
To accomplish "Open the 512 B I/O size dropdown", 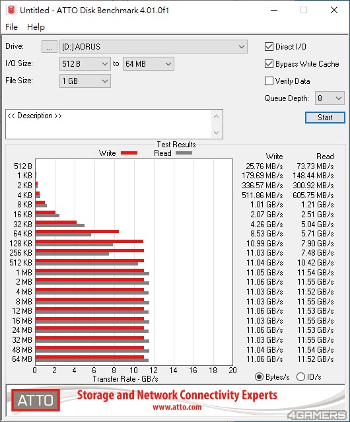I will (x=85, y=64).
